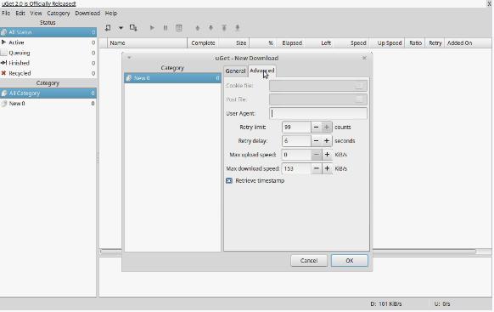Viewport: 494px width, 312px height.
Task: Select Queuing status row
Action: (x=48, y=53)
